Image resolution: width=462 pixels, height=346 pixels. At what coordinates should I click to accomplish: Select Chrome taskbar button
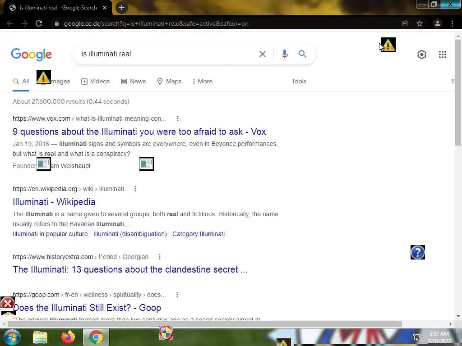(96, 337)
